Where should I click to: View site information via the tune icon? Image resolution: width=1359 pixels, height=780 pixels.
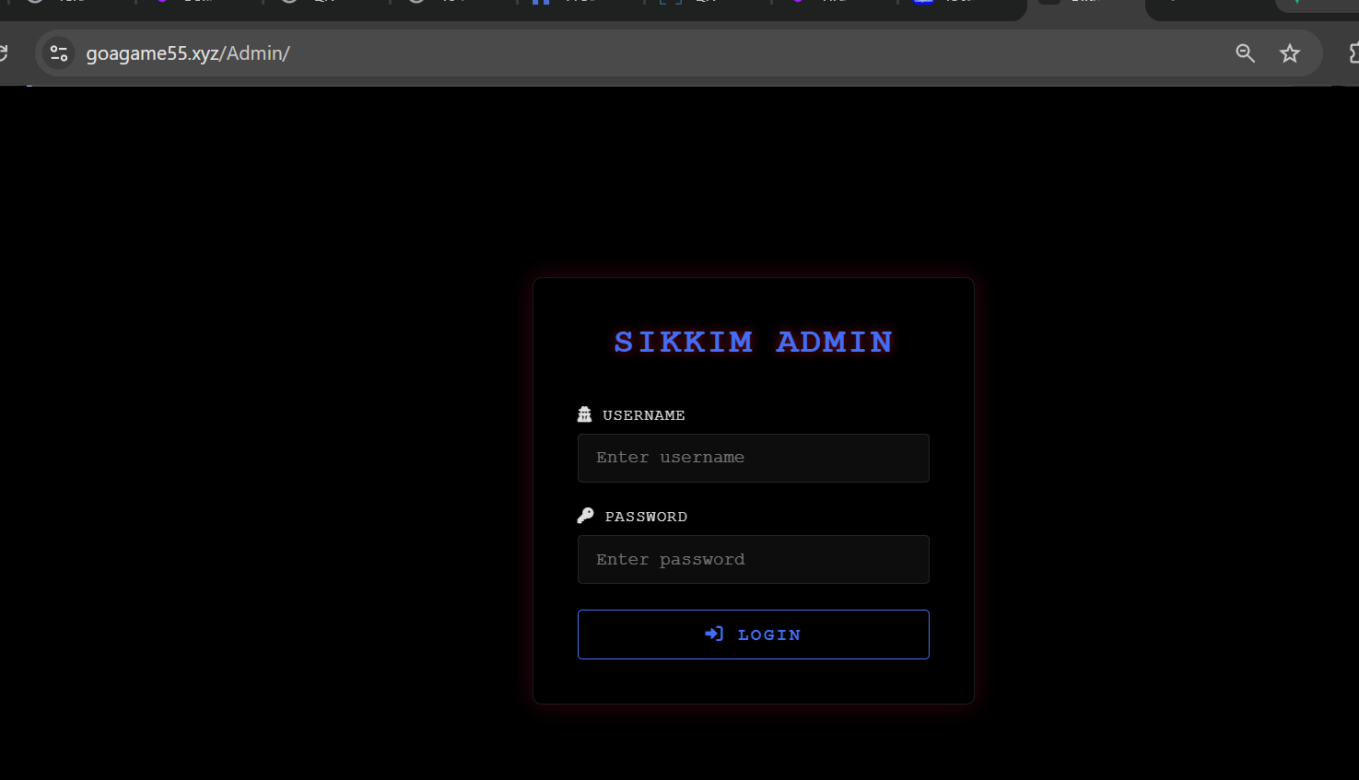tap(59, 53)
